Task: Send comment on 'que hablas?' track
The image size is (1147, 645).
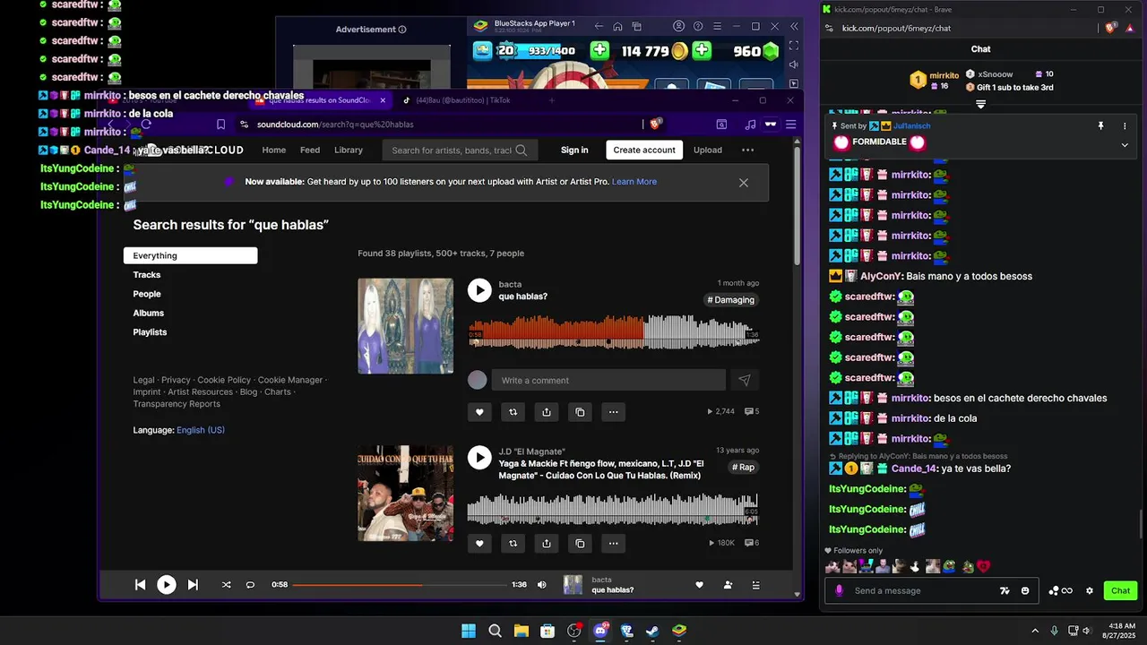Action: click(744, 380)
